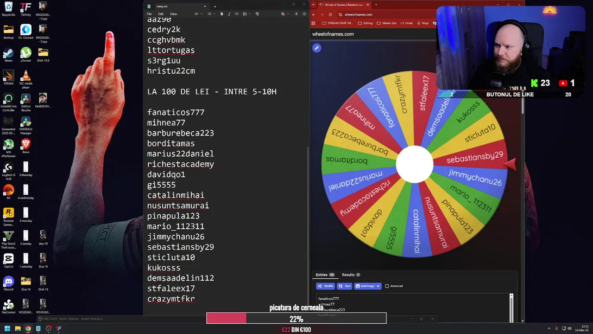Click the blue pencil edit icon
Viewport: 593px width, 334px height.
(316, 48)
